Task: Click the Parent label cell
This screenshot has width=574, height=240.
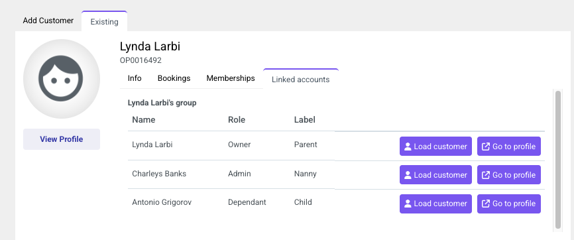Action: (306, 145)
